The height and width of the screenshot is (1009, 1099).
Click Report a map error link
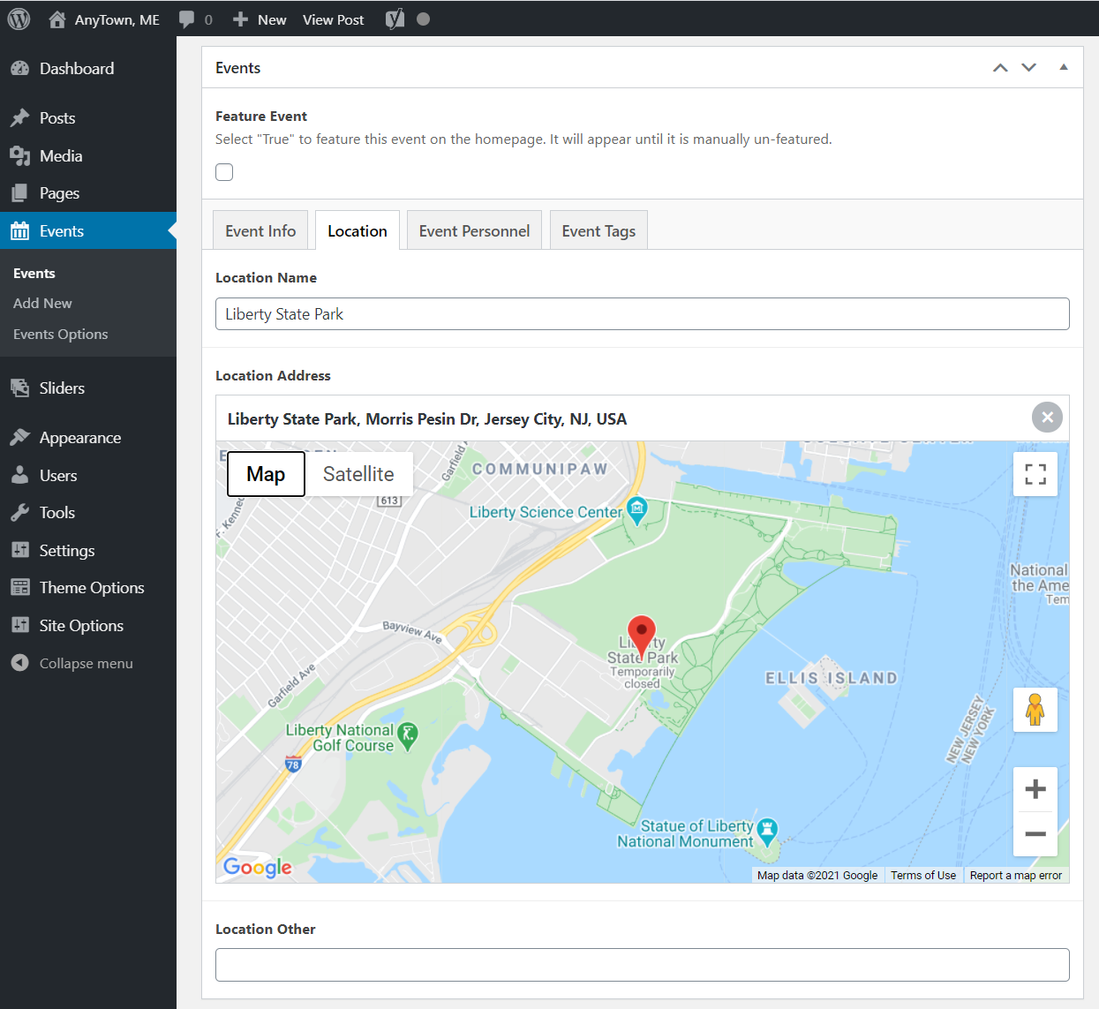[x=1015, y=875]
